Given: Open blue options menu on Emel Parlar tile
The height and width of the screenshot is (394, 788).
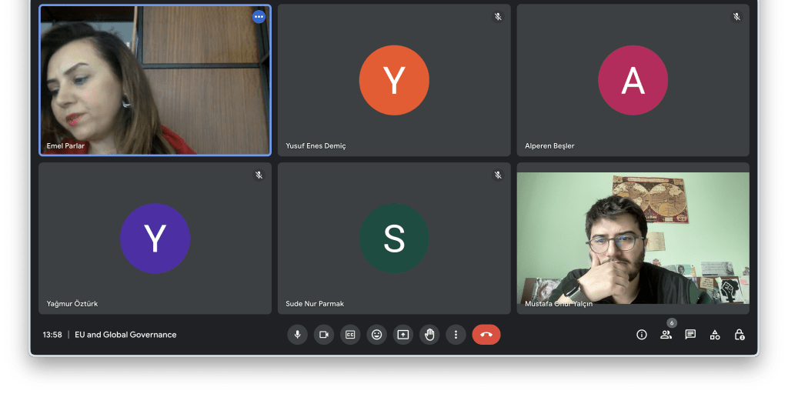Looking at the screenshot, I should pos(259,16).
